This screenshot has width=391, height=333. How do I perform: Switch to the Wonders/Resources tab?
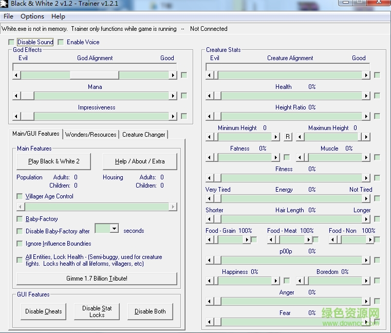(x=91, y=135)
